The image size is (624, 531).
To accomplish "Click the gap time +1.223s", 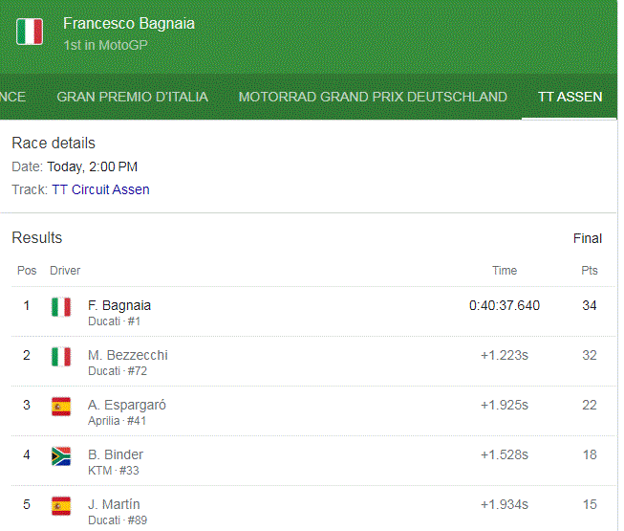I will pyautogui.click(x=505, y=355).
